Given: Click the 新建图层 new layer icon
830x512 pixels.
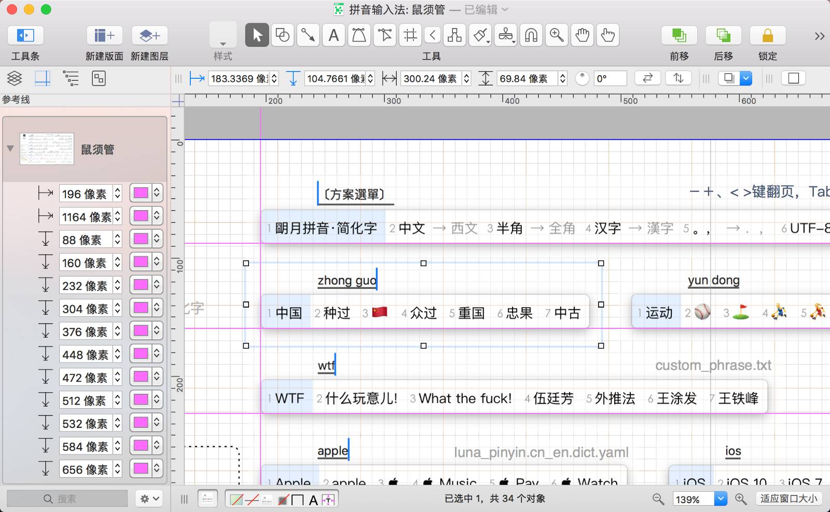Looking at the screenshot, I should (x=149, y=35).
